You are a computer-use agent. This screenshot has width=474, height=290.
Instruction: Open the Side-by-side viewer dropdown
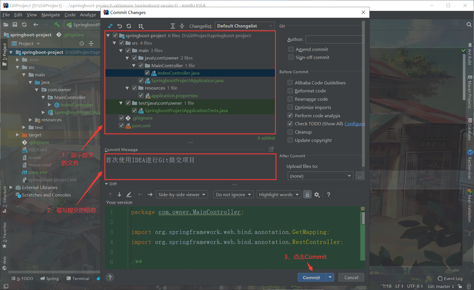182,194
